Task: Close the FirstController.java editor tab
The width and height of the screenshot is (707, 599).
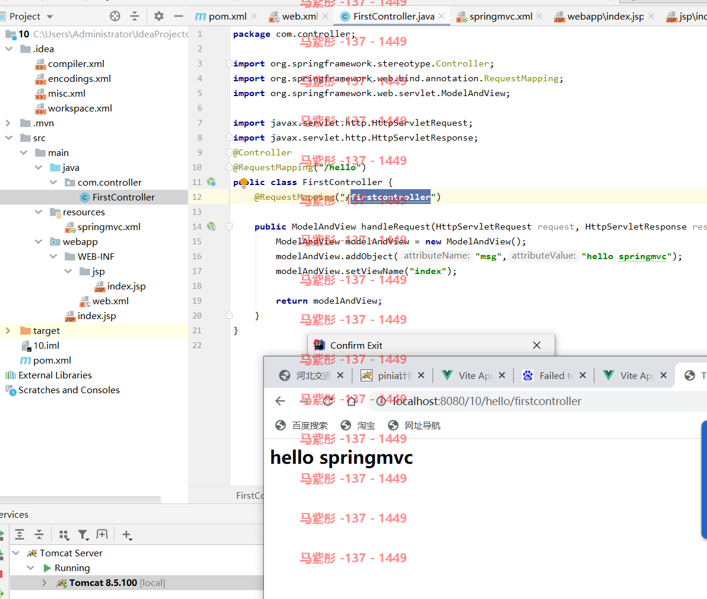Action: click(441, 16)
